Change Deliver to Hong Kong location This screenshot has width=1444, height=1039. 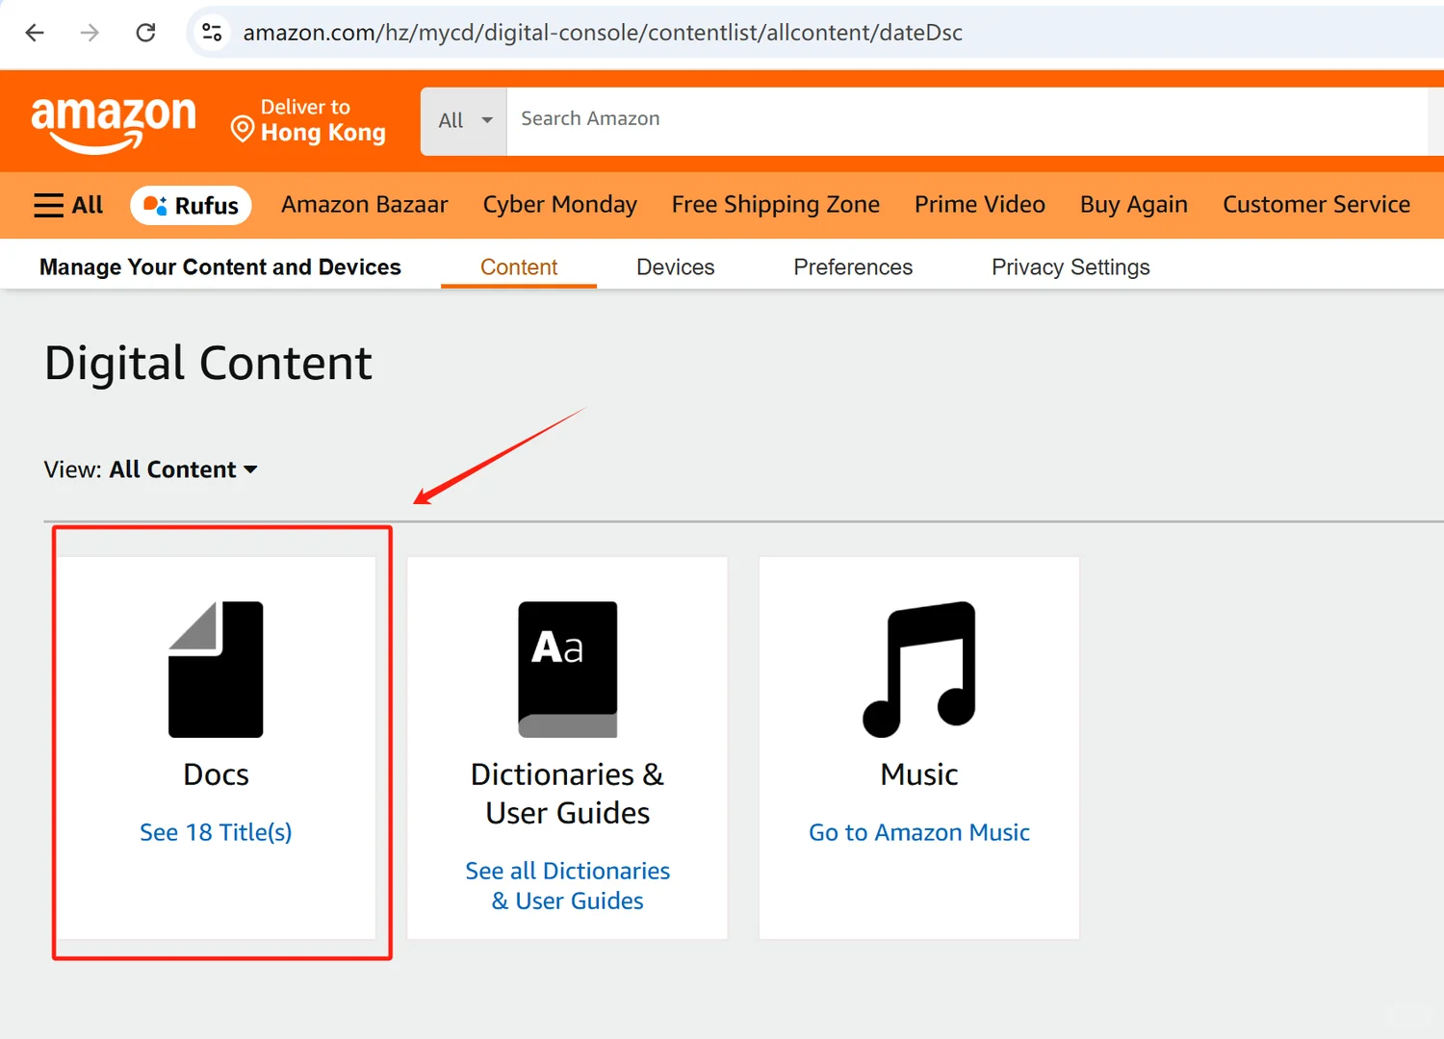(309, 121)
